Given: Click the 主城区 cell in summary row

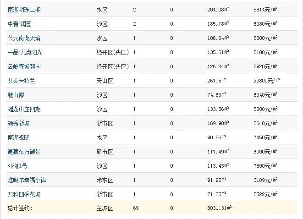Looking at the screenshot, I should tap(105, 208).
